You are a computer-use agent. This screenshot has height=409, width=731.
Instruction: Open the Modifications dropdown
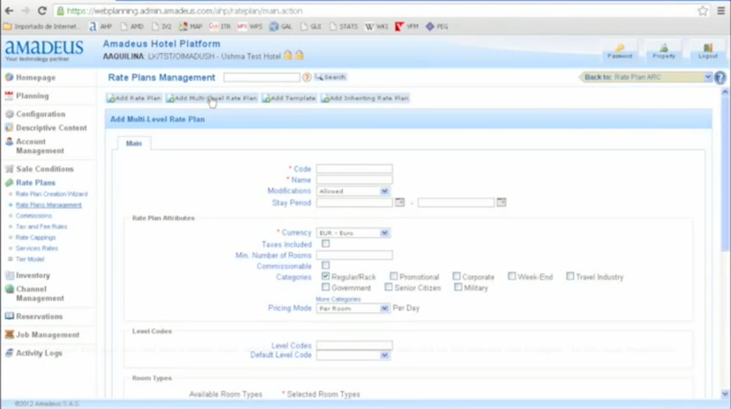pyautogui.click(x=353, y=191)
